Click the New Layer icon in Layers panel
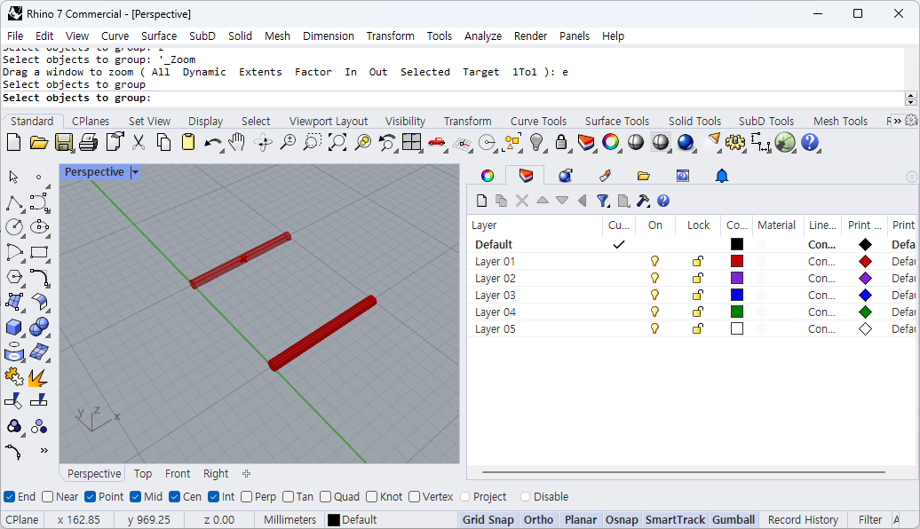The image size is (920, 529). coord(481,201)
